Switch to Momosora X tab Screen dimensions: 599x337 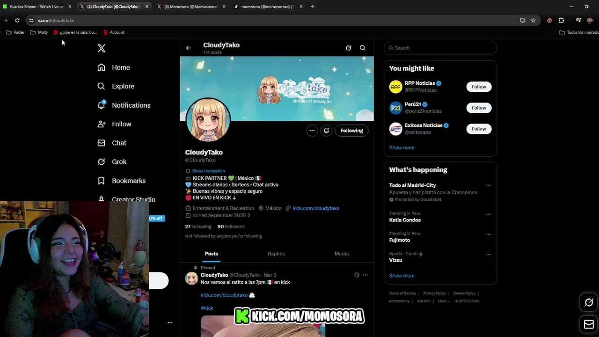191,7
